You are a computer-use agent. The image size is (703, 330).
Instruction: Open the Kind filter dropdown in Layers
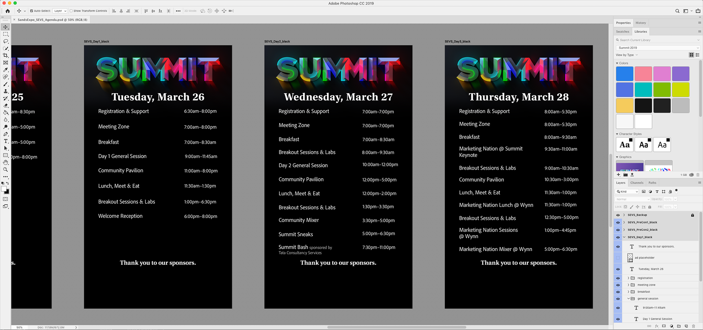pyautogui.click(x=627, y=191)
